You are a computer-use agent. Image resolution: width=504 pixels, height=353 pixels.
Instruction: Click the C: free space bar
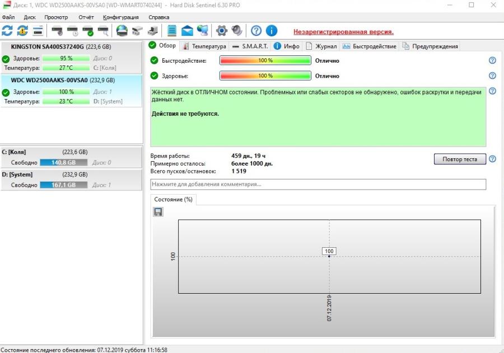[x=64, y=163]
